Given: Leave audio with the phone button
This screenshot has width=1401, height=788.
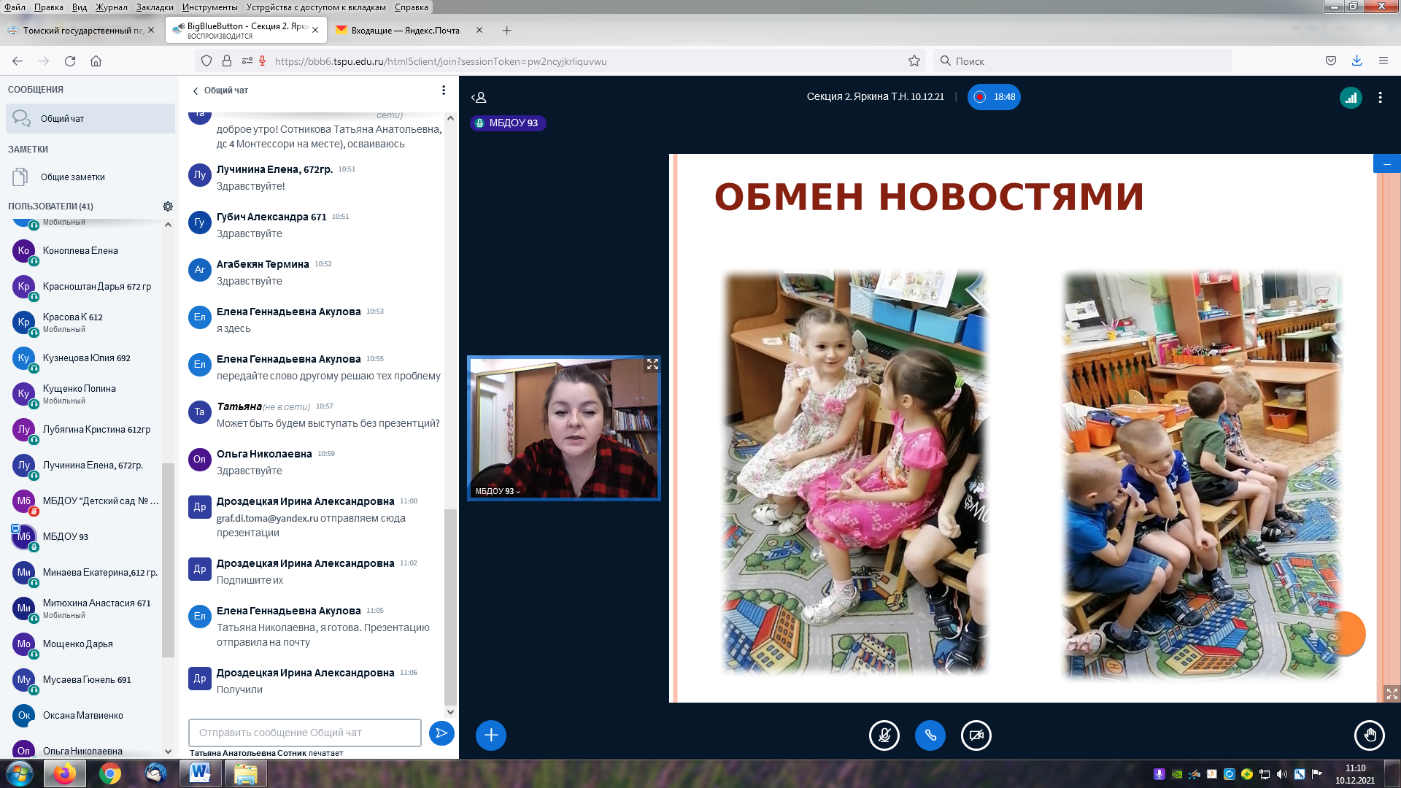Looking at the screenshot, I should click(x=930, y=735).
